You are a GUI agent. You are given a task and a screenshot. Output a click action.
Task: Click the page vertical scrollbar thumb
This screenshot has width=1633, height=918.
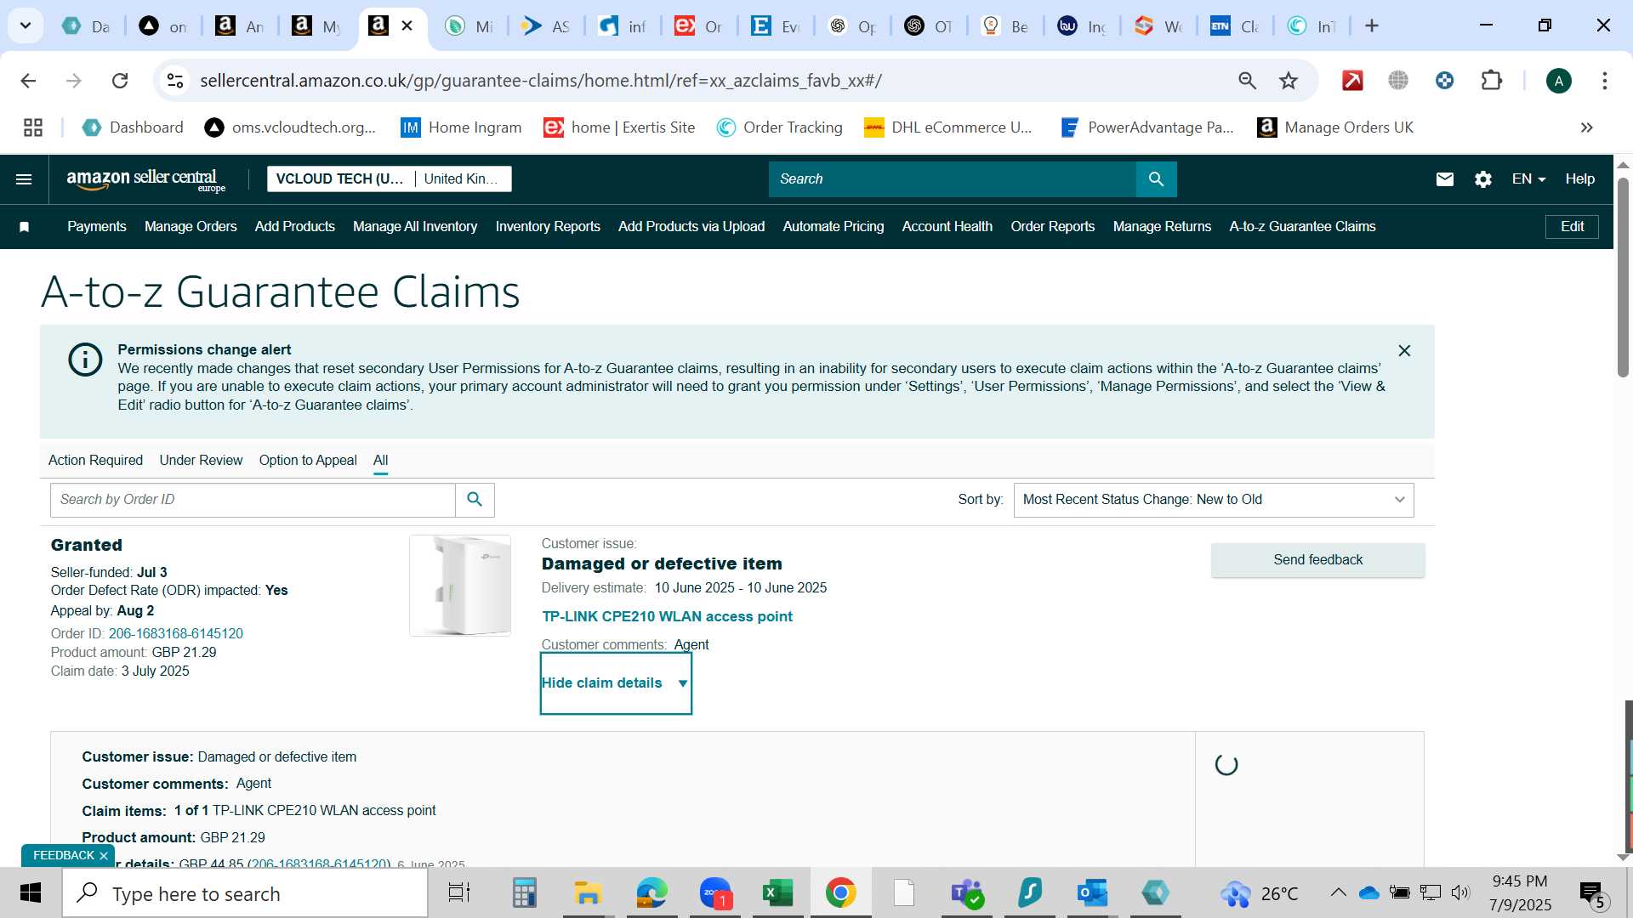click(1623, 277)
